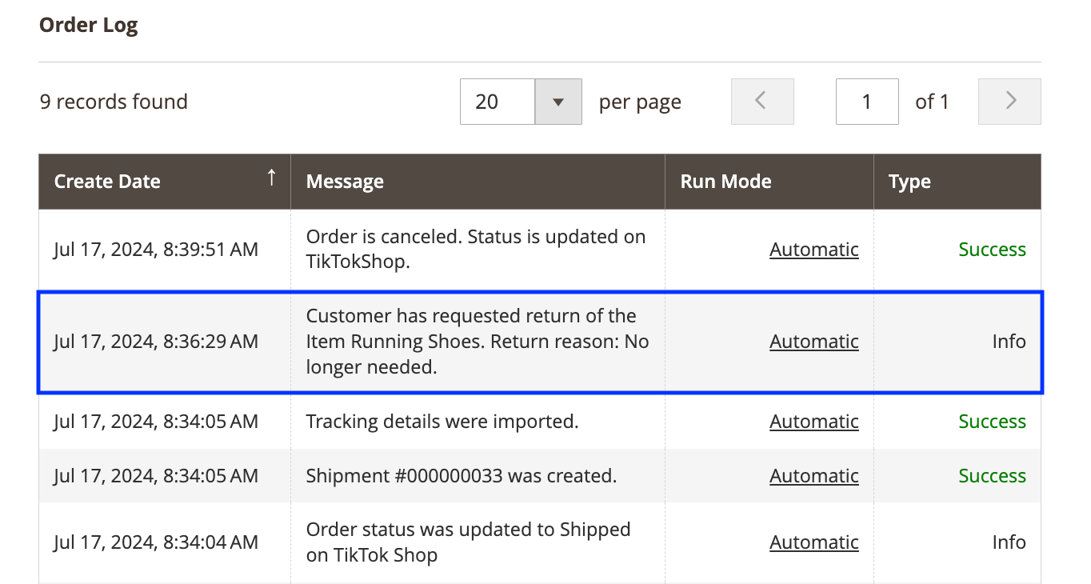1091x584 pixels.
Task: Click the Success label on canceled order row
Action: [992, 249]
